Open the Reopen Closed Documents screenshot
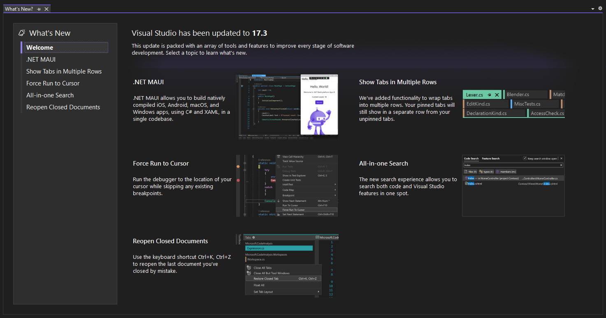 pyautogui.click(x=287, y=265)
